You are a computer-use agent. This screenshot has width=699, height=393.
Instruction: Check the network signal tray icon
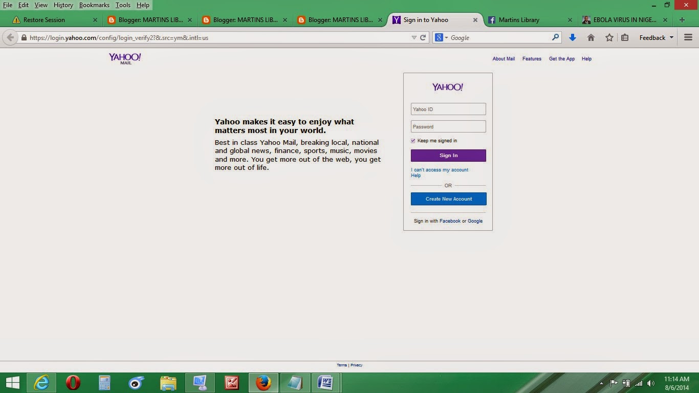(x=639, y=383)
